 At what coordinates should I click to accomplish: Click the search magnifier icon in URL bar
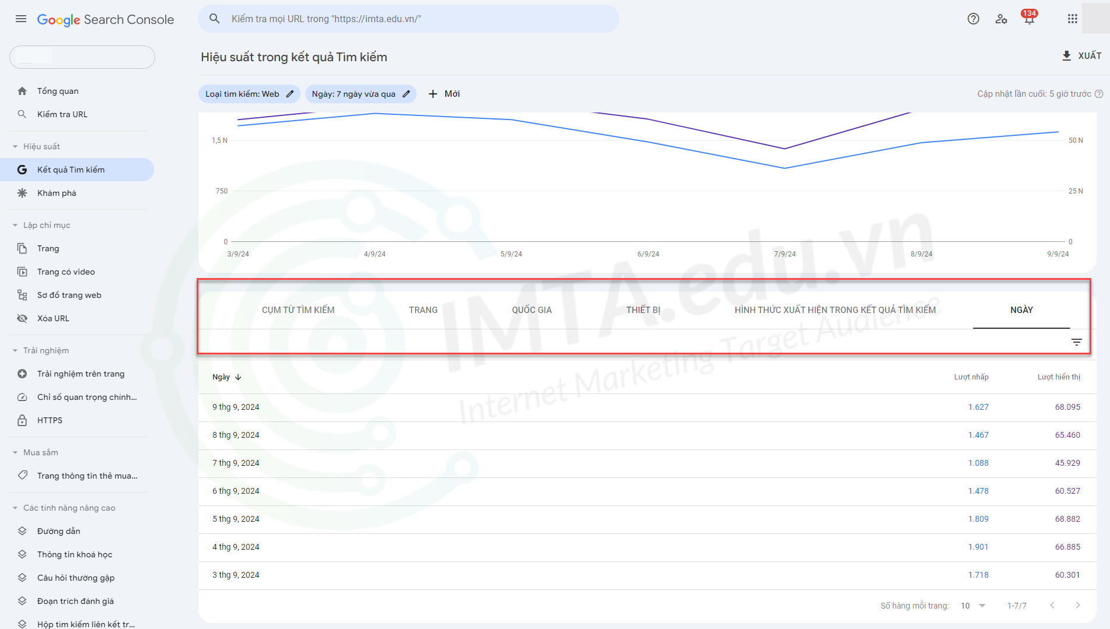tap(215, 19)
